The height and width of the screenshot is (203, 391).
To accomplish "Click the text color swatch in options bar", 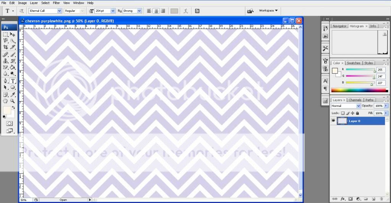I will click(x=174, y=11).
